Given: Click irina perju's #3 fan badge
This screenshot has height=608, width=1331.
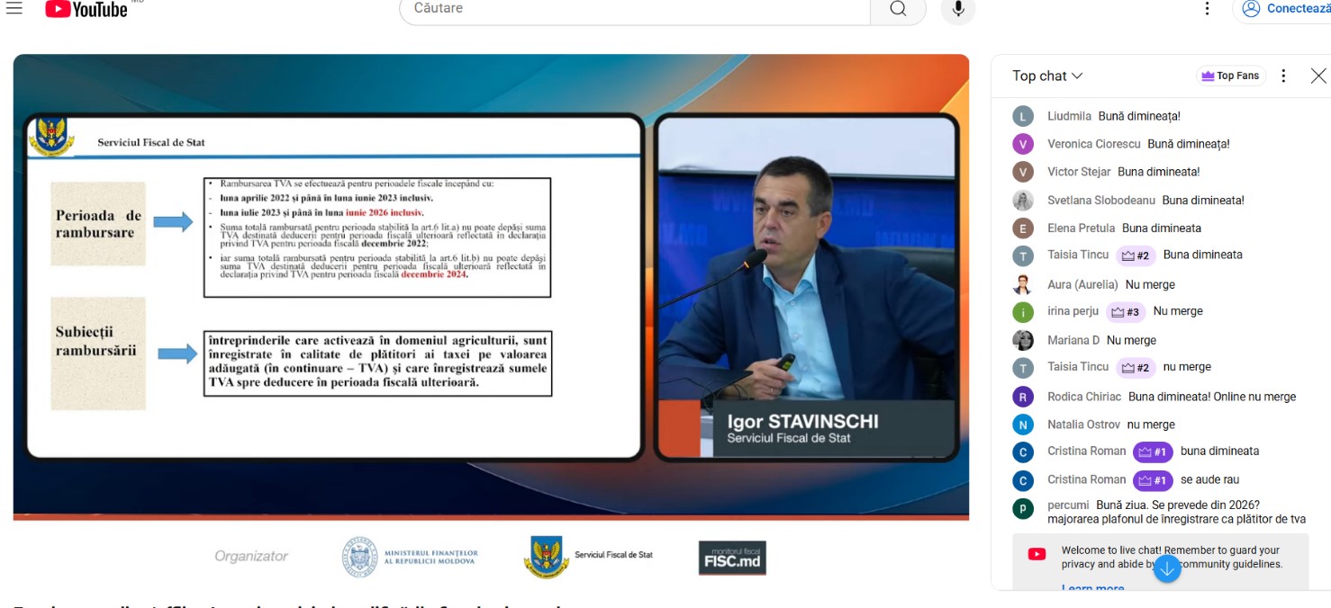Looking at the screenshot, I should coord(1126,312).
